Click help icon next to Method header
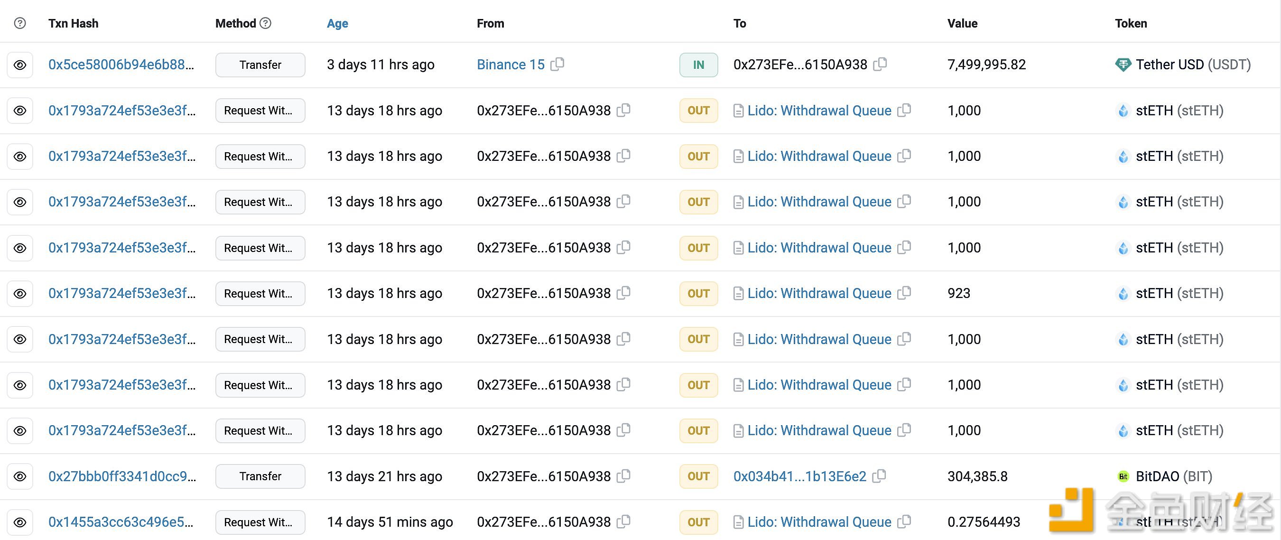Image resolution: width=1281 pixels, height=540 pixels. coord(266,23)
